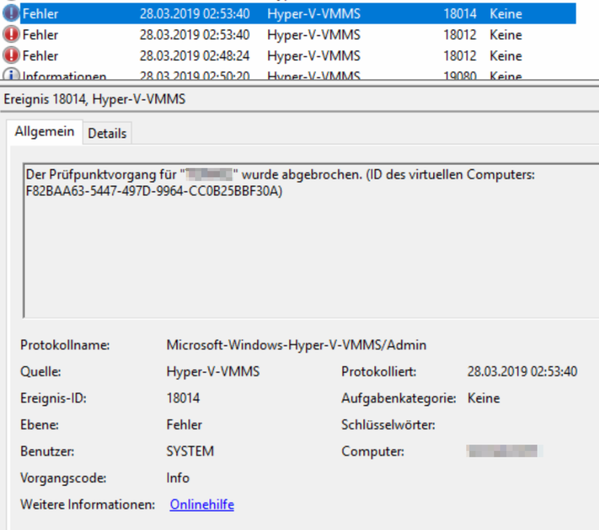
Task: Click the blurred Computer name value
Action: pyautogui.click(x=504, y=451)
